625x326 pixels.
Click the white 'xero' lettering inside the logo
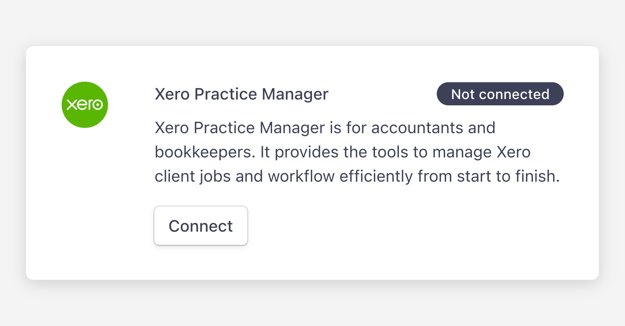(x=85, y=105)
